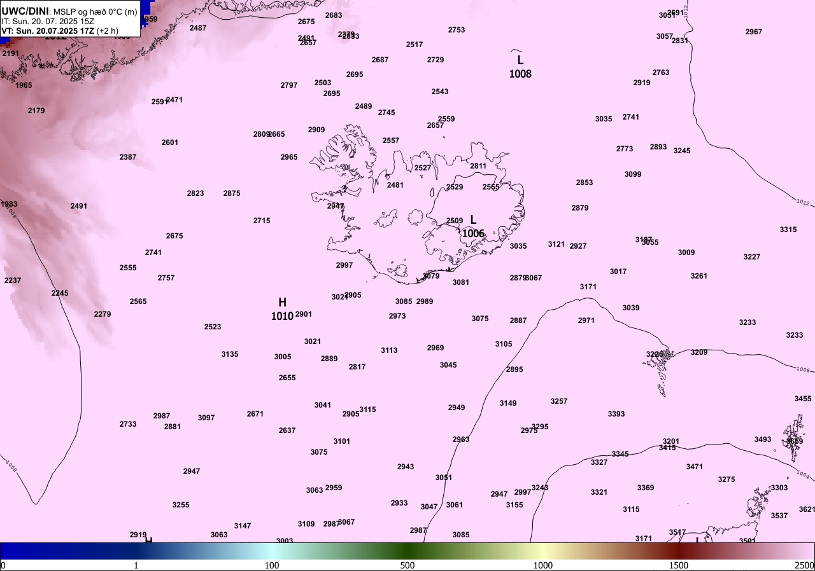Click the dark green segment of the color scale
Viewport: 815px width, 571px height.
click(x=407, y=551)
